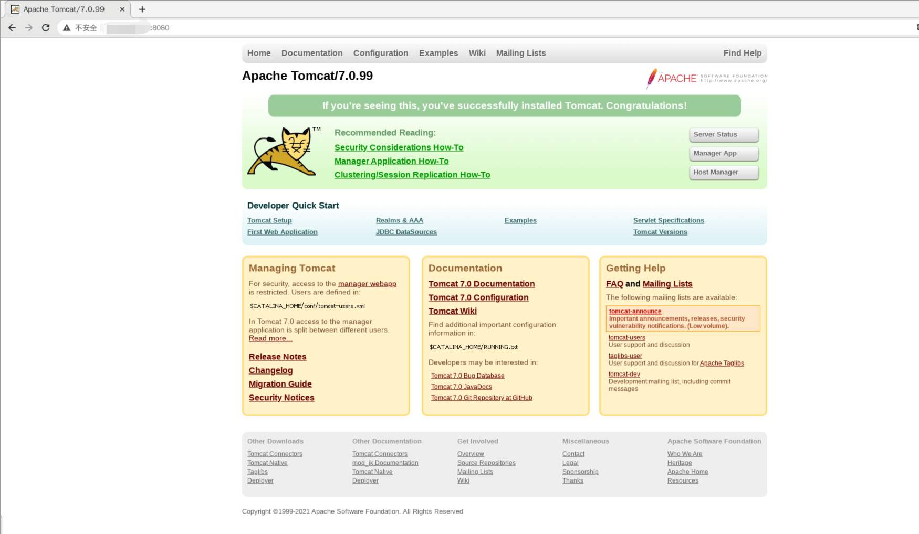Click the Host Manager button
The height and width of the screenshot is (534, 919).
click(x=724, y=173)
